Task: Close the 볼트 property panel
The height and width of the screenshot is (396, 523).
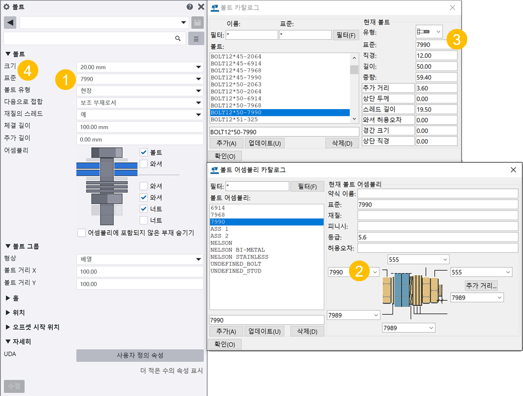Action: coord(201,7)
